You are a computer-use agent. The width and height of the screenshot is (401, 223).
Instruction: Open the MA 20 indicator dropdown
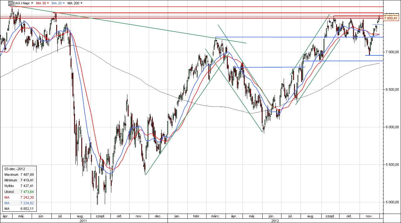coord(64,3)
